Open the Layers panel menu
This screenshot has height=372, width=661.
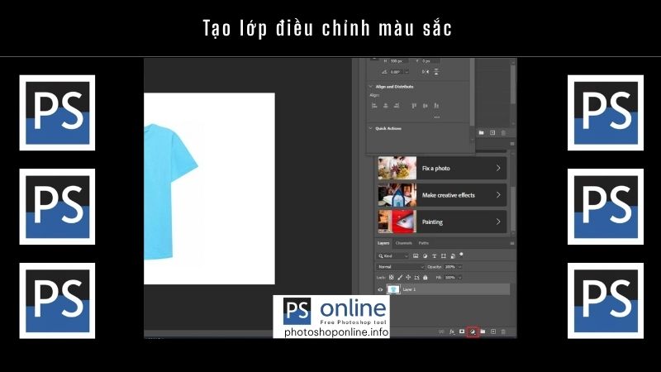click(512, 243)
